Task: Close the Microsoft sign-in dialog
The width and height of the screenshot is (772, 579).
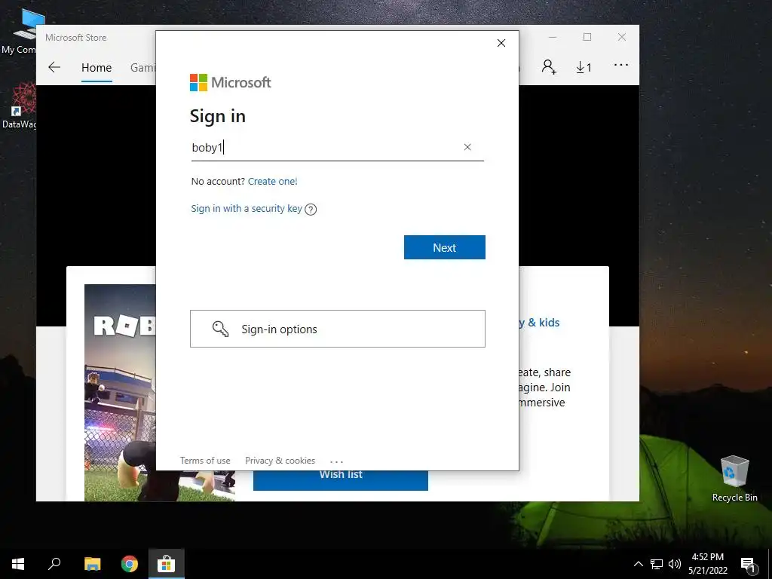Action: [501, 43]
